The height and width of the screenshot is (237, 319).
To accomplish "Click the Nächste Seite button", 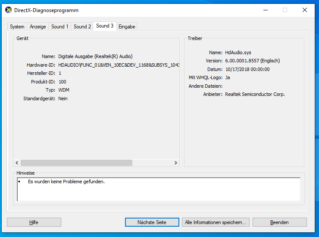I will (x=152, y=222).
